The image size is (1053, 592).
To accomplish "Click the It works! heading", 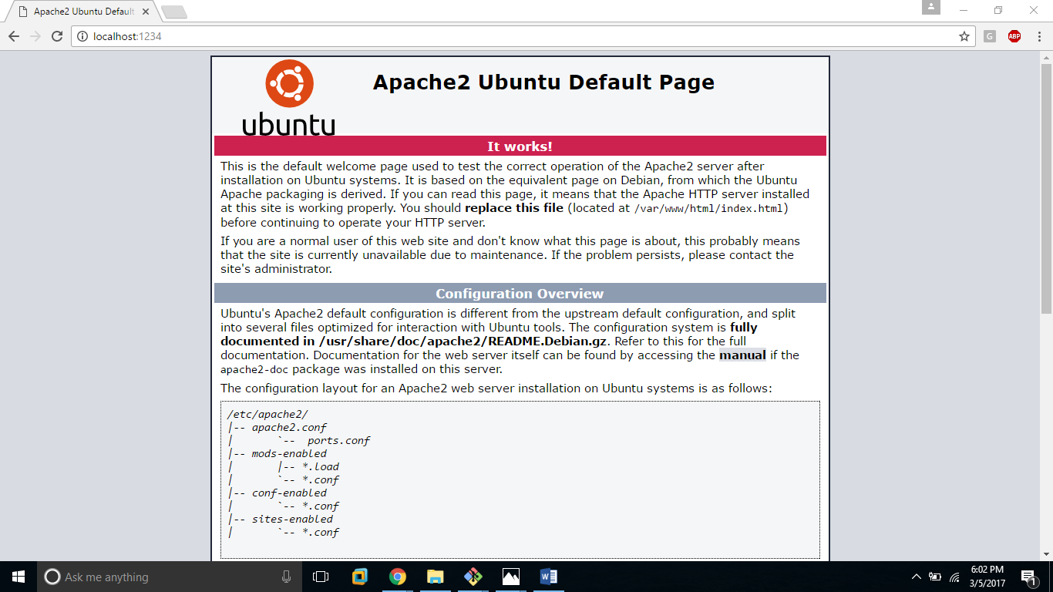I will [x=520, y=146].
